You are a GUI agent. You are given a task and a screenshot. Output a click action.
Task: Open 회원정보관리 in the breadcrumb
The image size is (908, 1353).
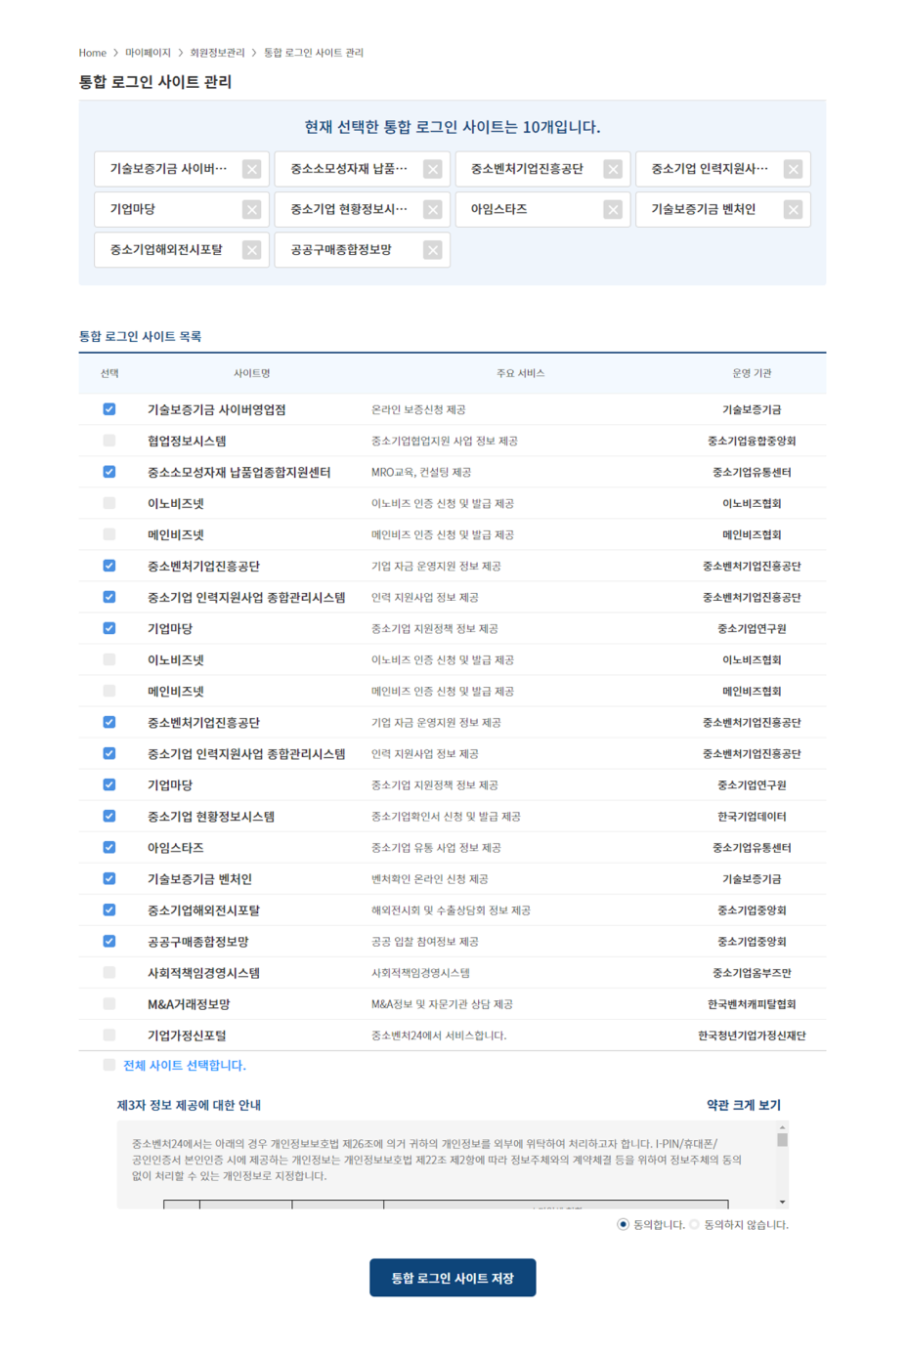click(x=217, y=53)
